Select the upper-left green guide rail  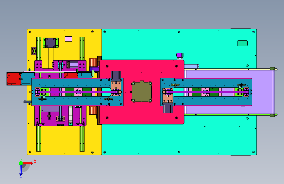tap(39, 48)
